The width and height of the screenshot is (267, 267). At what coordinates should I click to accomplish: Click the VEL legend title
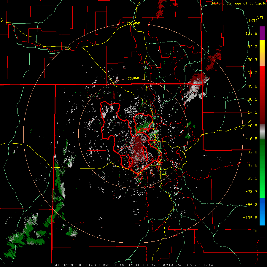260,18
